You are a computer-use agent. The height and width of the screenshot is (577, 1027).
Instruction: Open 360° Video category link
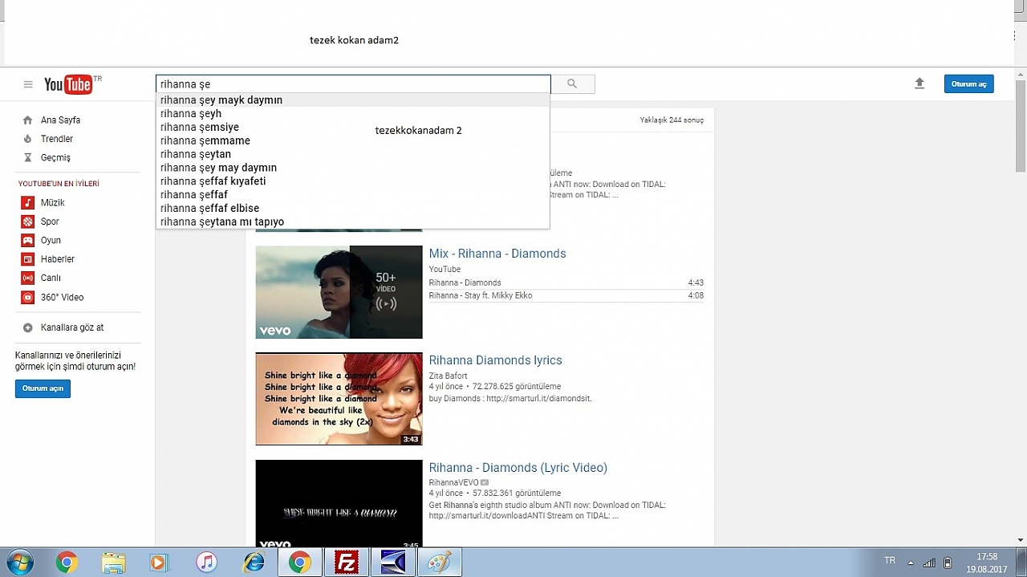click(63, 297)
